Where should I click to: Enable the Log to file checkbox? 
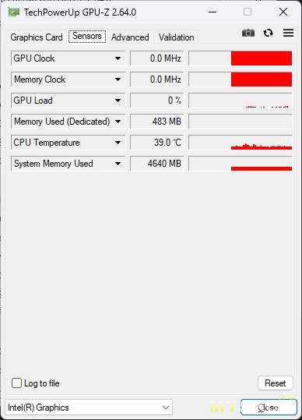coord(16,383)
